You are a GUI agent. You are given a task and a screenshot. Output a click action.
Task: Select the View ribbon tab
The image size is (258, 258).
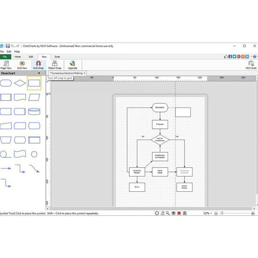tap(44, 57)
